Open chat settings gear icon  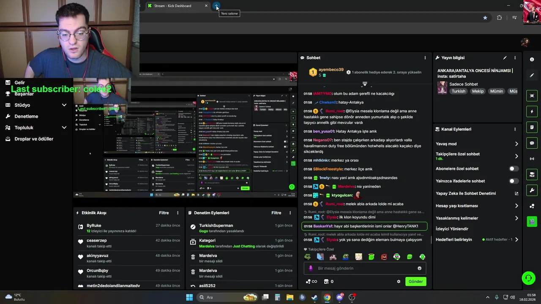(x=398, y=282)
